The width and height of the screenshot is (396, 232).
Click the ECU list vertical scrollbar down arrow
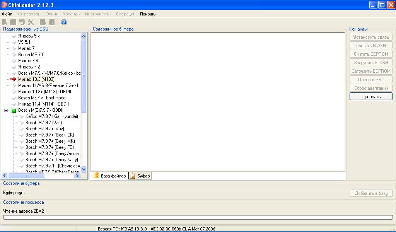(84, 169)
